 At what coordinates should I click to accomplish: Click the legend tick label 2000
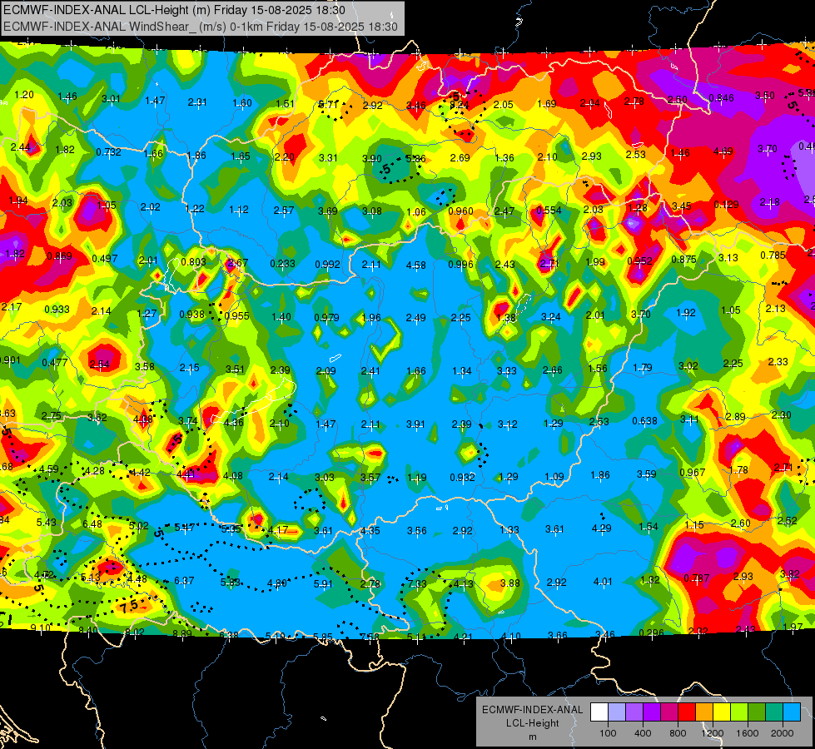click(783, 733)
